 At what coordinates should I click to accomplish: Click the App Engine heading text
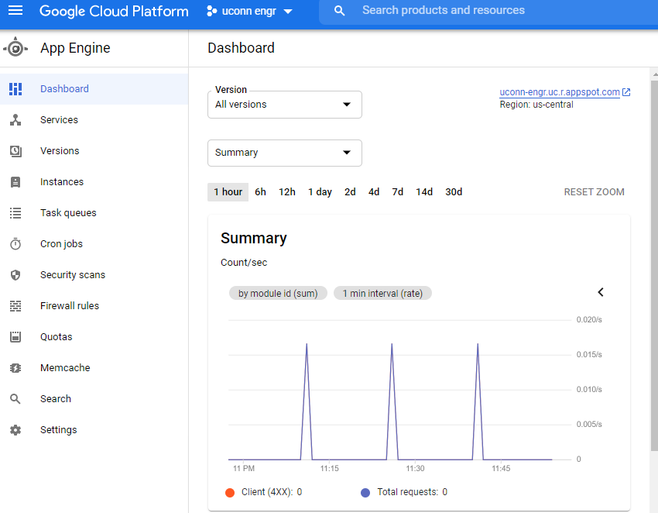(x=75, y=48)
